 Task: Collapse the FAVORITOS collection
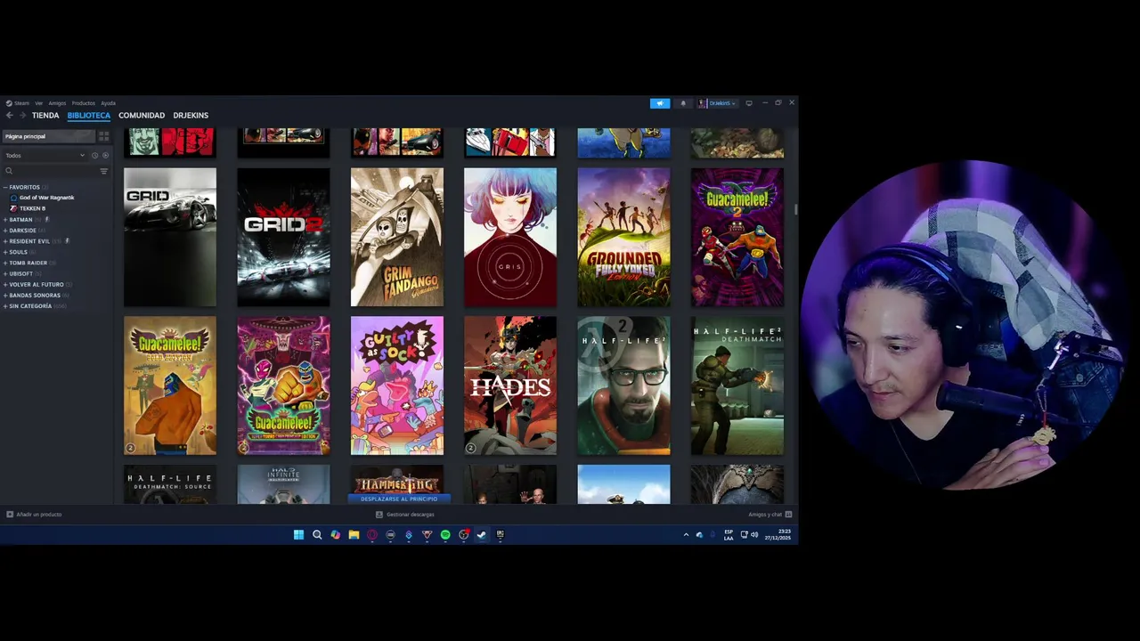pos(5,188)
